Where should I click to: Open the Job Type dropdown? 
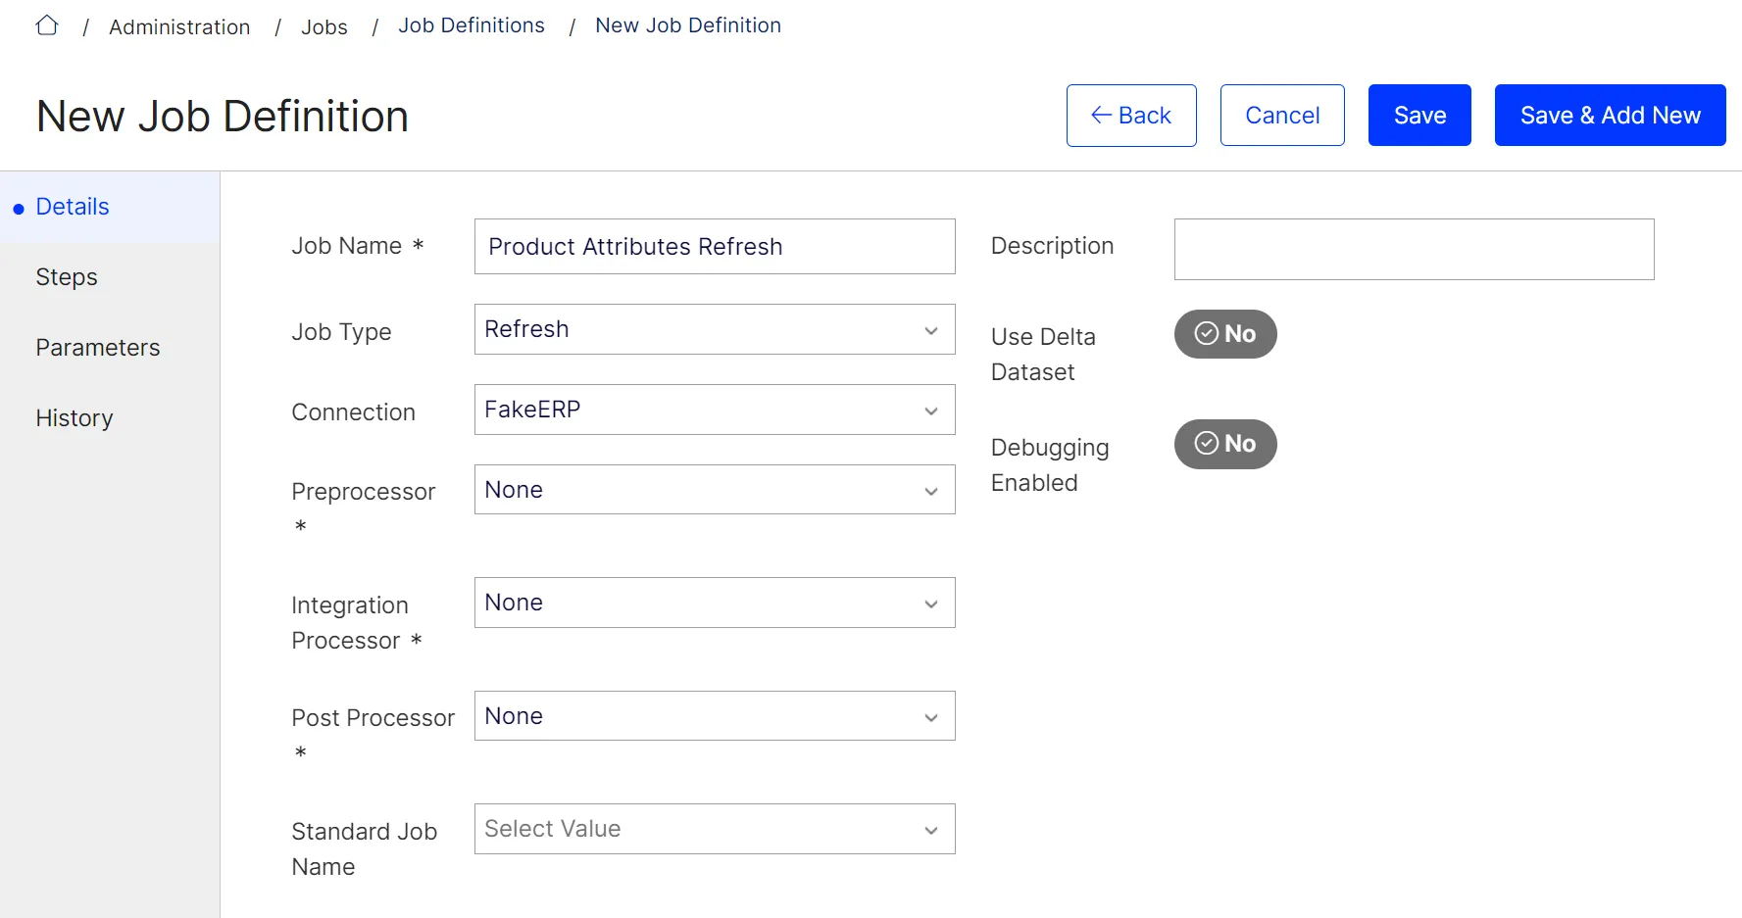coord(715,329)
